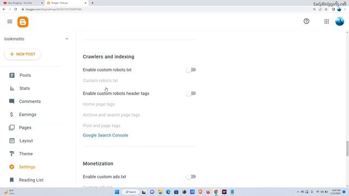Go to Comments in the sidebar
The width and height of the screenshot is (349, 196).
[31, 101]
